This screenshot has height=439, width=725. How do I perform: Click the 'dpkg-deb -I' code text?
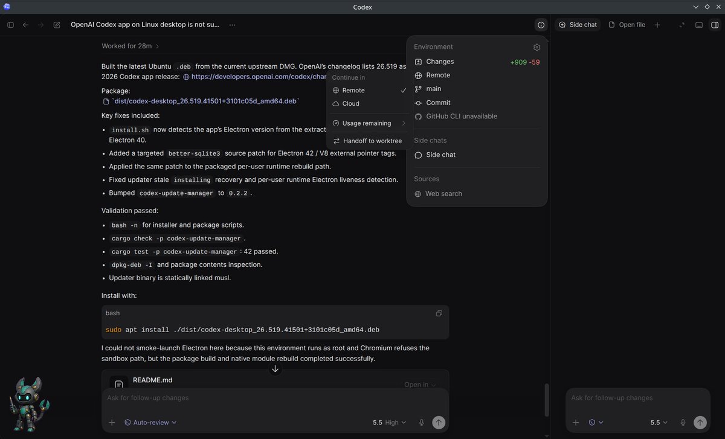132,265
